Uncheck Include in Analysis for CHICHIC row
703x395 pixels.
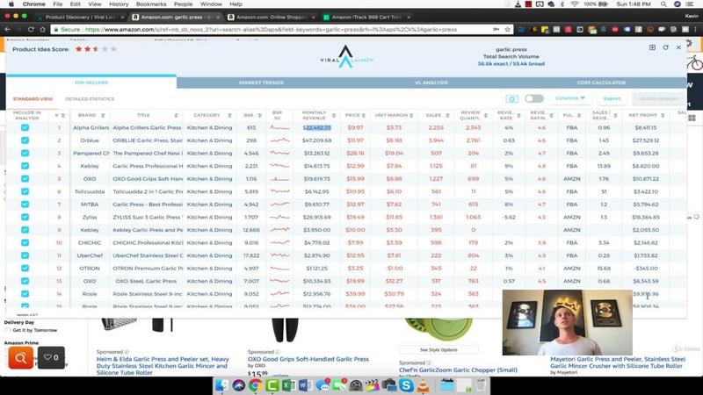tap(25, 243)
